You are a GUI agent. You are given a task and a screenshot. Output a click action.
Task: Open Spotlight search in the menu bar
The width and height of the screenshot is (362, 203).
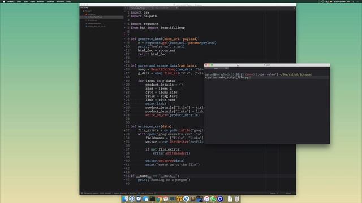pyautogui.click(x=353, y=1)
